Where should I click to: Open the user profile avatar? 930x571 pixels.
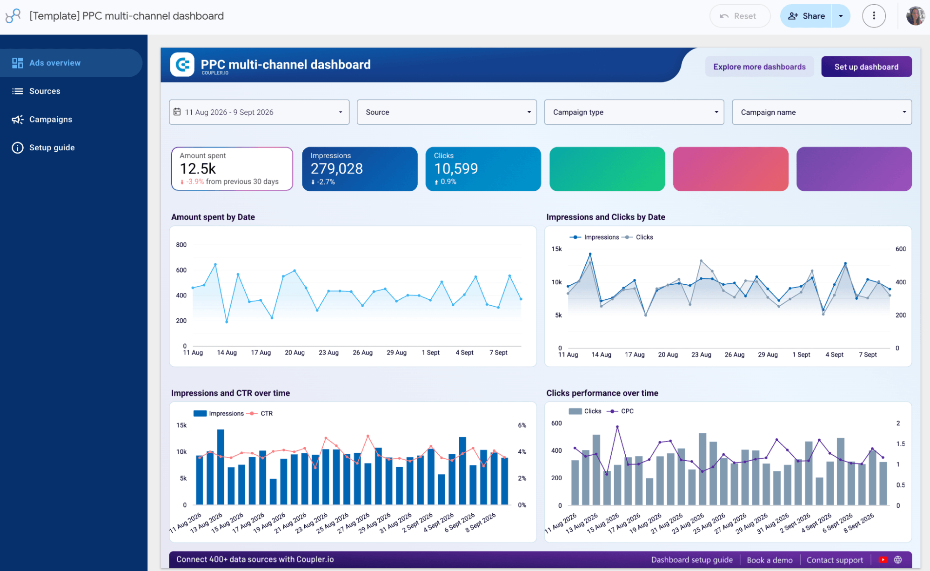tap(915, 16)
